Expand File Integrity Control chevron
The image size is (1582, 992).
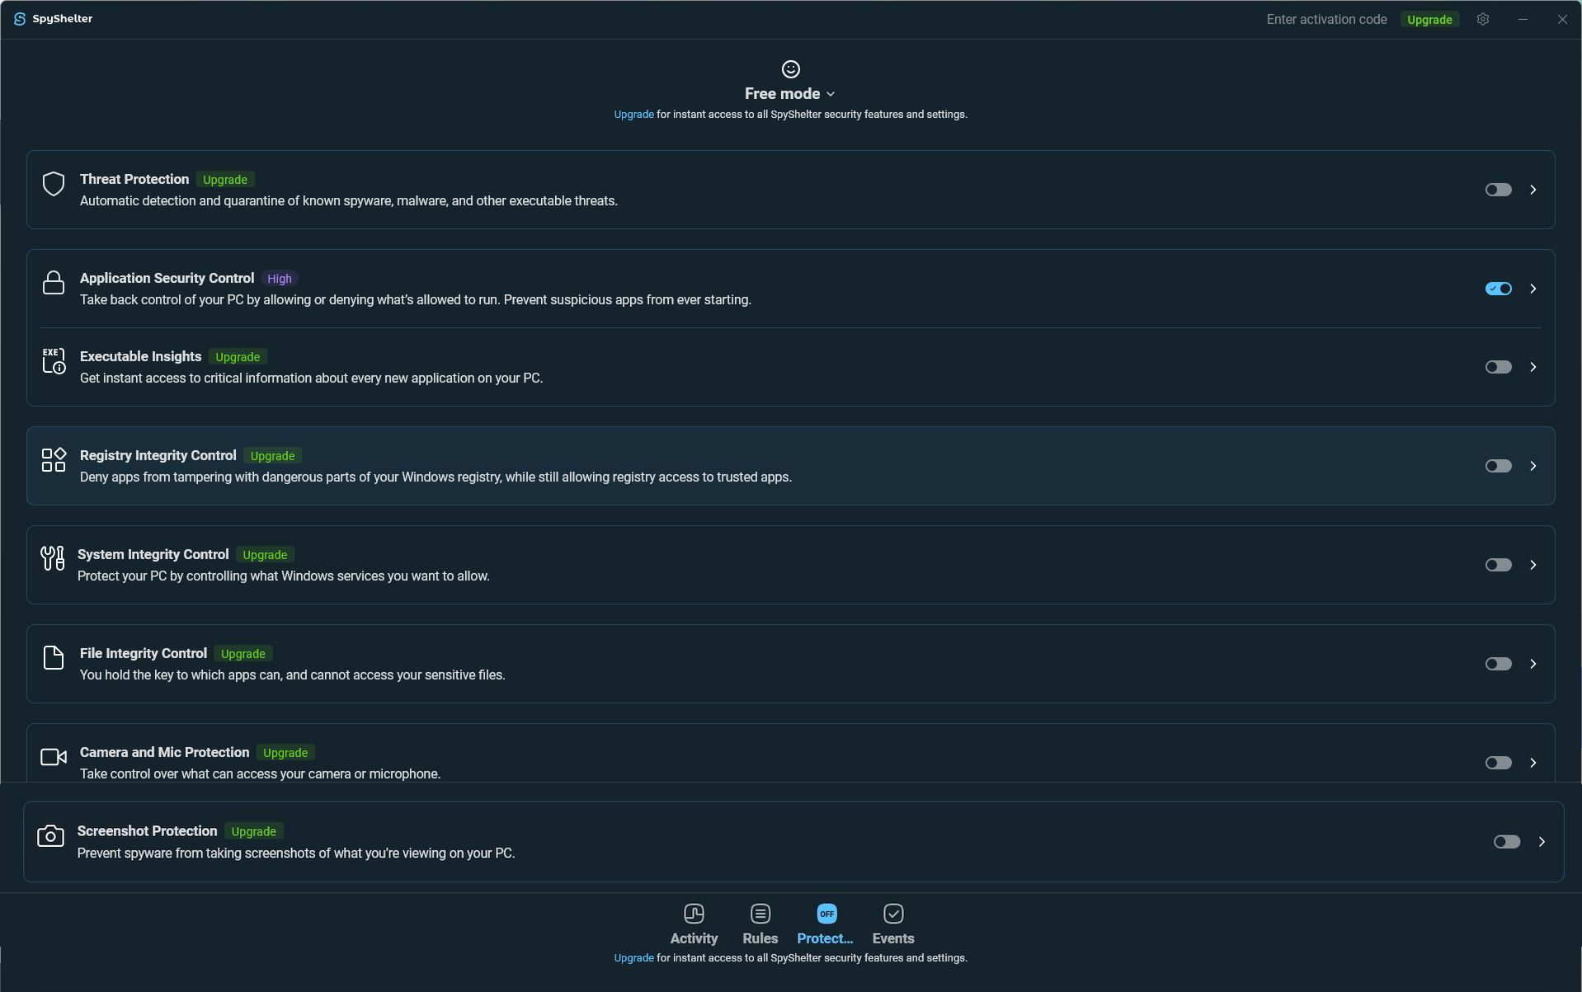(x=1533, y=664)
